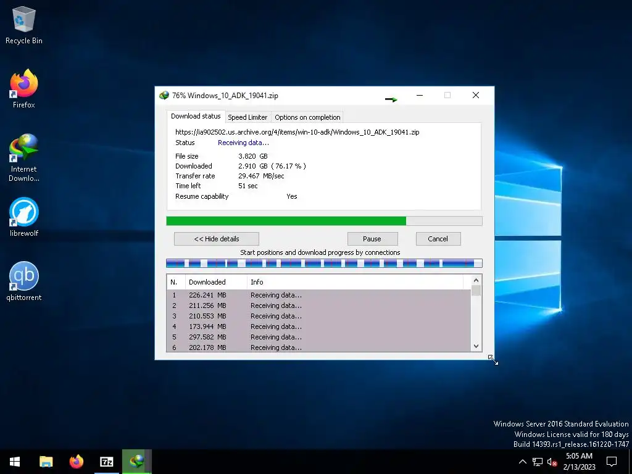Launch Firefox from the desktop shortcut

[x=24, y=89]
